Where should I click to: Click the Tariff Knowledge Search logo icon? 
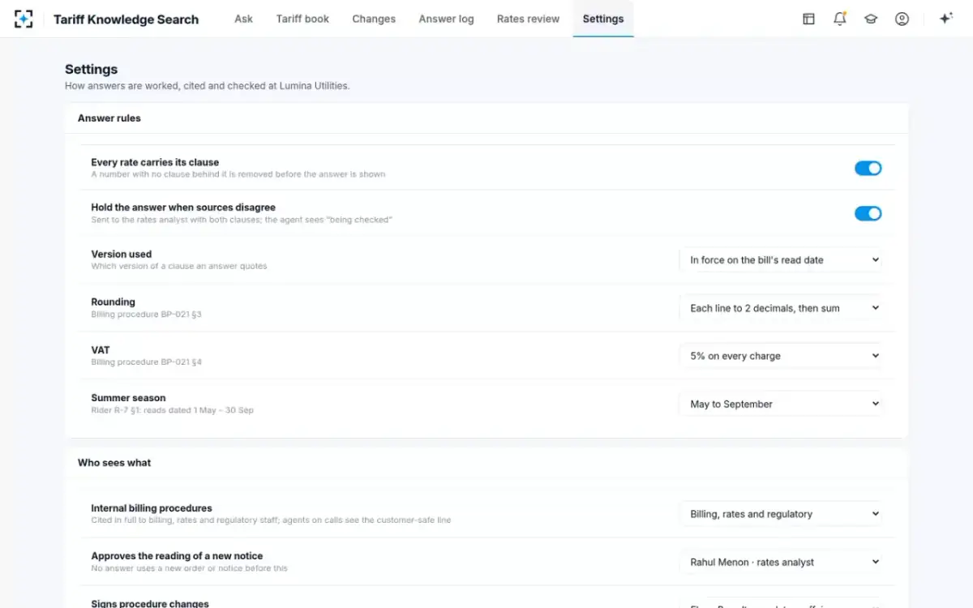pyautogui.click(x=24, y=19)
